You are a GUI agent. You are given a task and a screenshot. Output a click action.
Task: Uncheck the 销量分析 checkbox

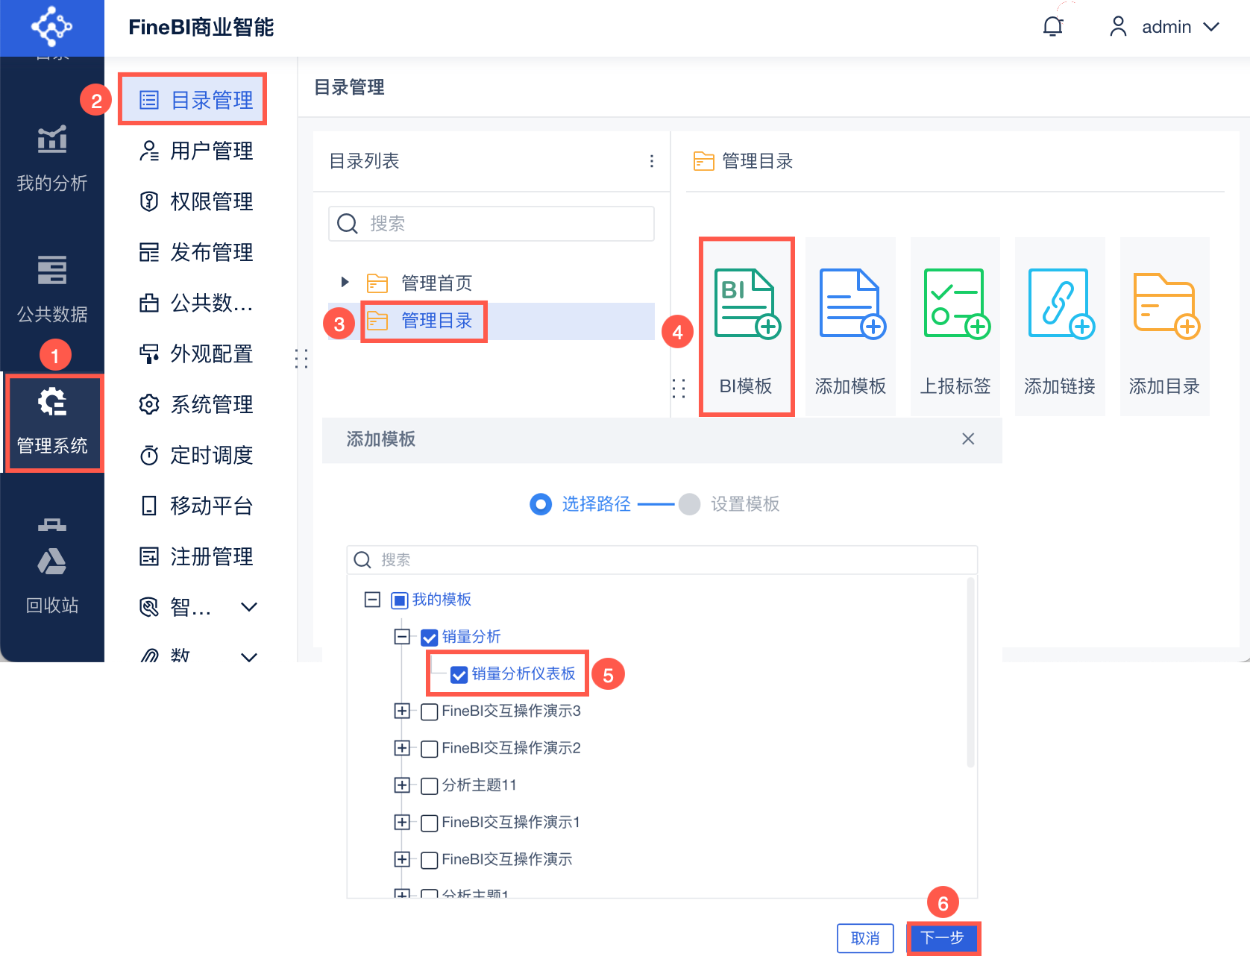(x=429, y=638)
